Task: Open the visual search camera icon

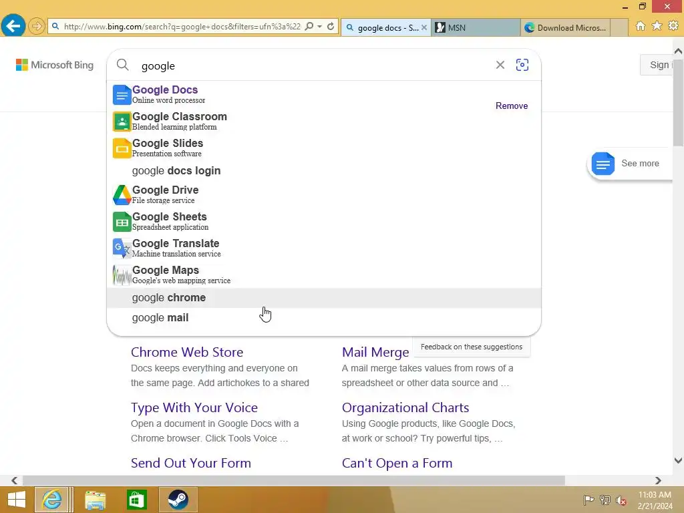Action: pyautogui.click(x=522, y=65)
